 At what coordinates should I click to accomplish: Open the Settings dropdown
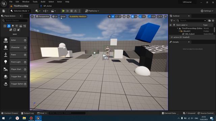(207, 11)
